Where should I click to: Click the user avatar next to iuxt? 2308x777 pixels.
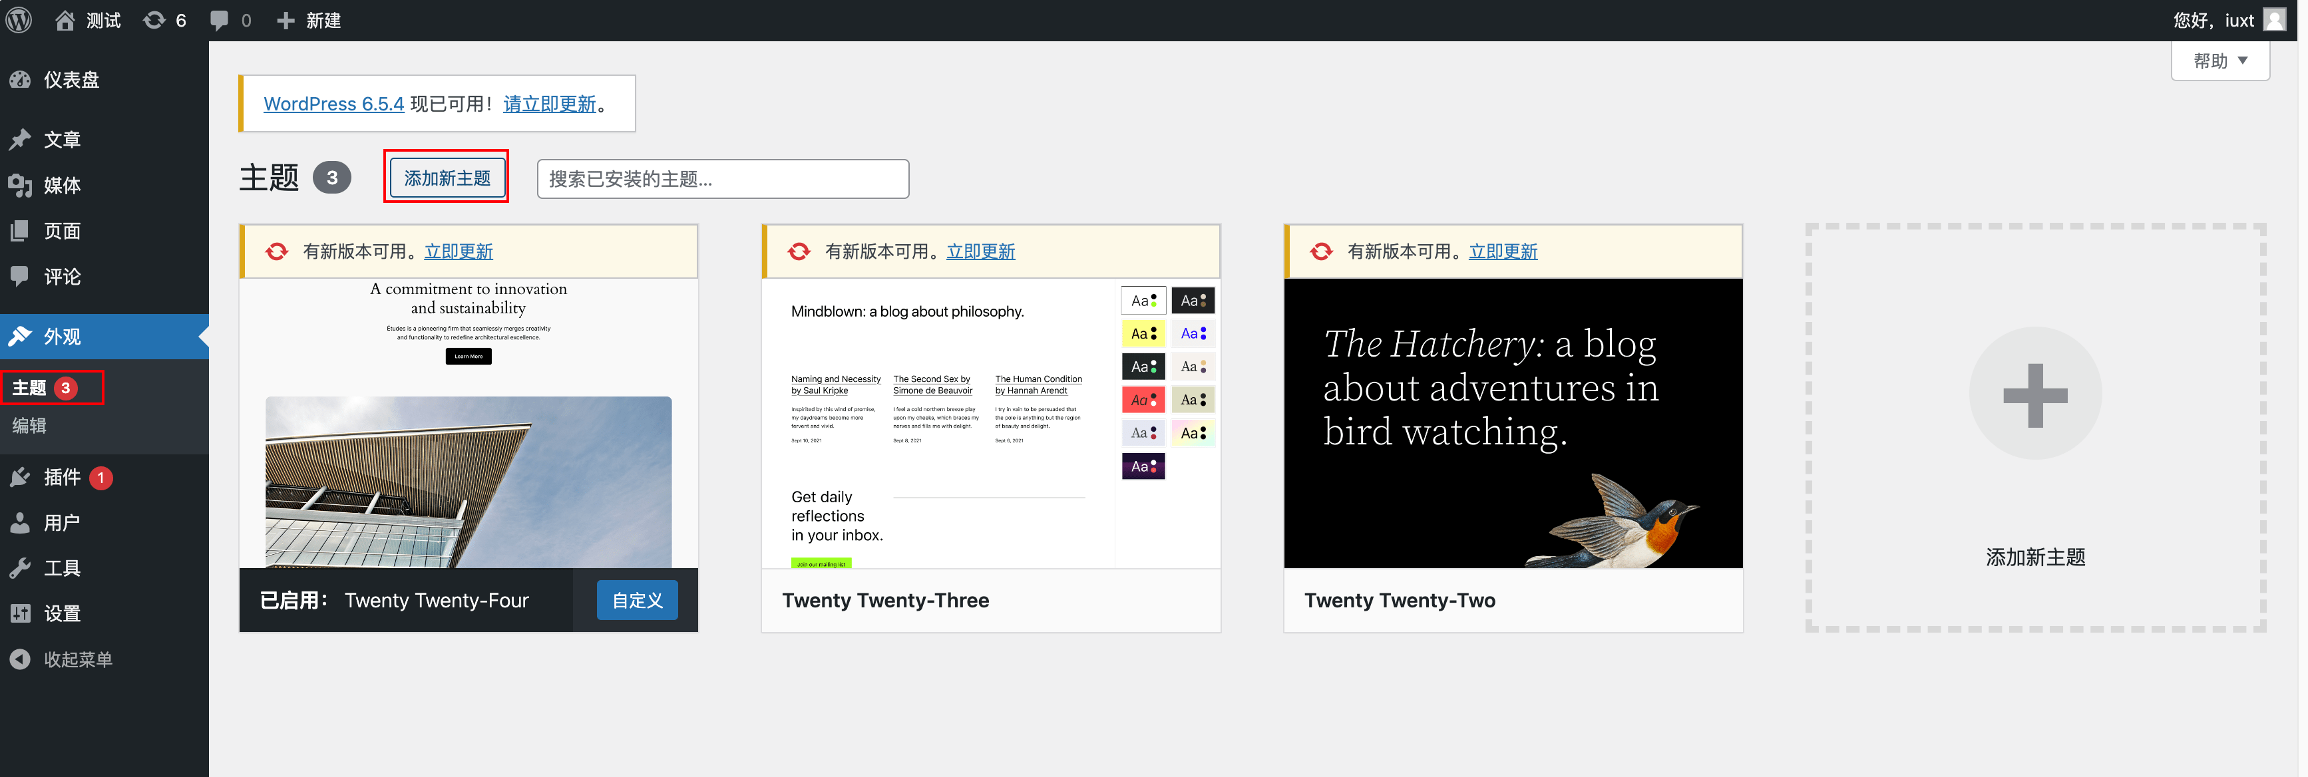[x=2273, y=20]
